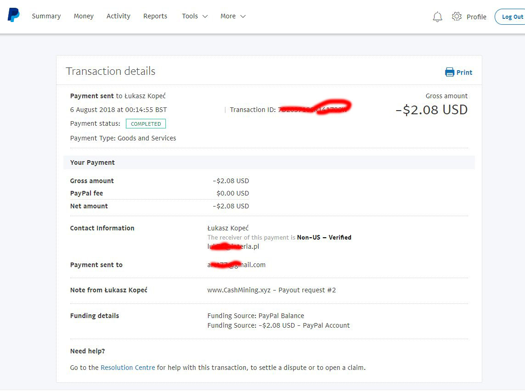Click Payment Type: Goods and Services text
Image resolution: width=525 pixels, height=391 pixels.
pos(123,138)
